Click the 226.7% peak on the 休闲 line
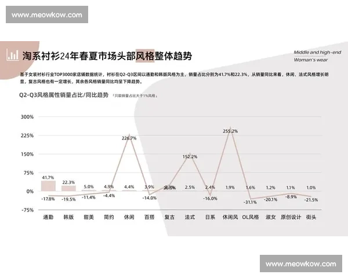This screenshot has height=278, width=348. [x=129, y=139]
